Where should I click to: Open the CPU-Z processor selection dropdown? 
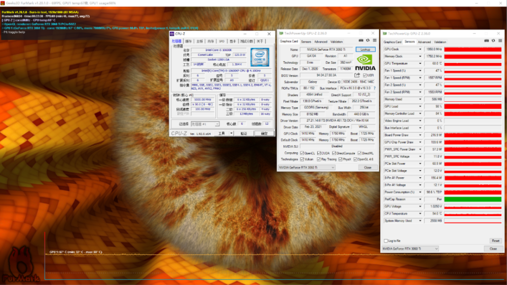(x=205, y=124)
